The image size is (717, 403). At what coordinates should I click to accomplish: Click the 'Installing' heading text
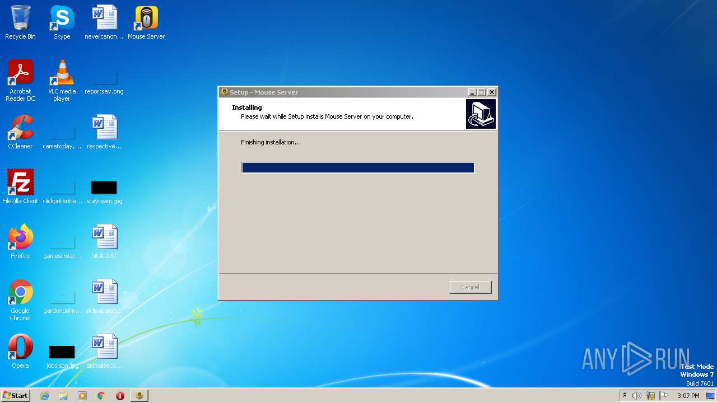point(247,107)
